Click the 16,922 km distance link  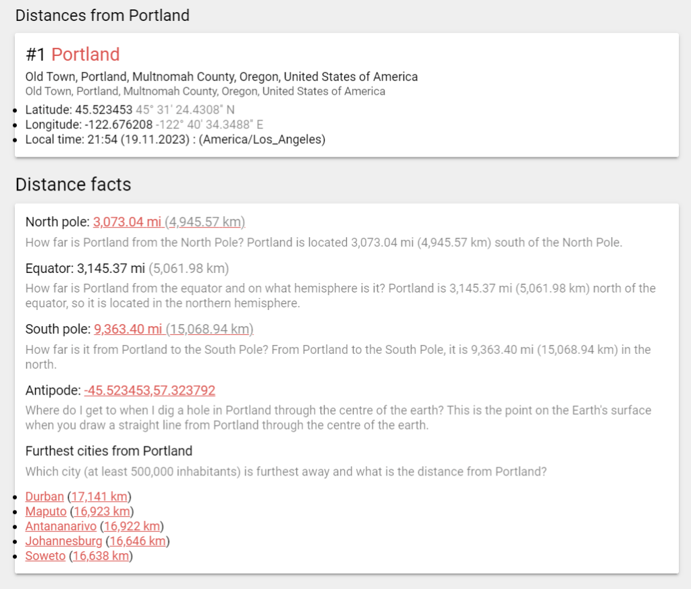pos(132,526)
